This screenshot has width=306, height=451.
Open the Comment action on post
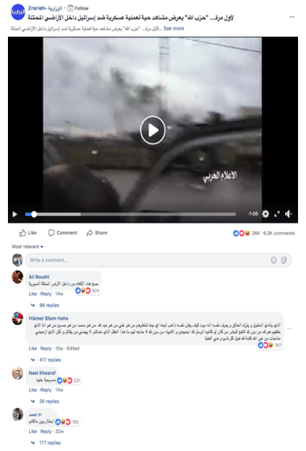63,233
